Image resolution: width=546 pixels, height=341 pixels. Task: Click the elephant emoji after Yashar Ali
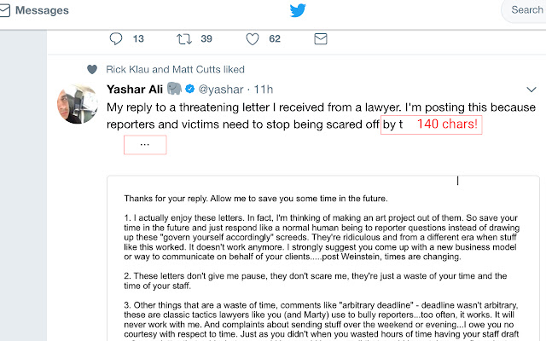tap(174, 89)
